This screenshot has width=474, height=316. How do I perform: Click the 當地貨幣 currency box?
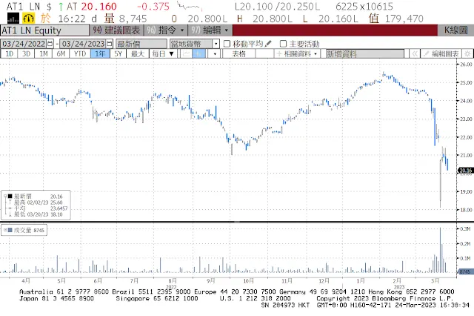[x=191, y=44]
